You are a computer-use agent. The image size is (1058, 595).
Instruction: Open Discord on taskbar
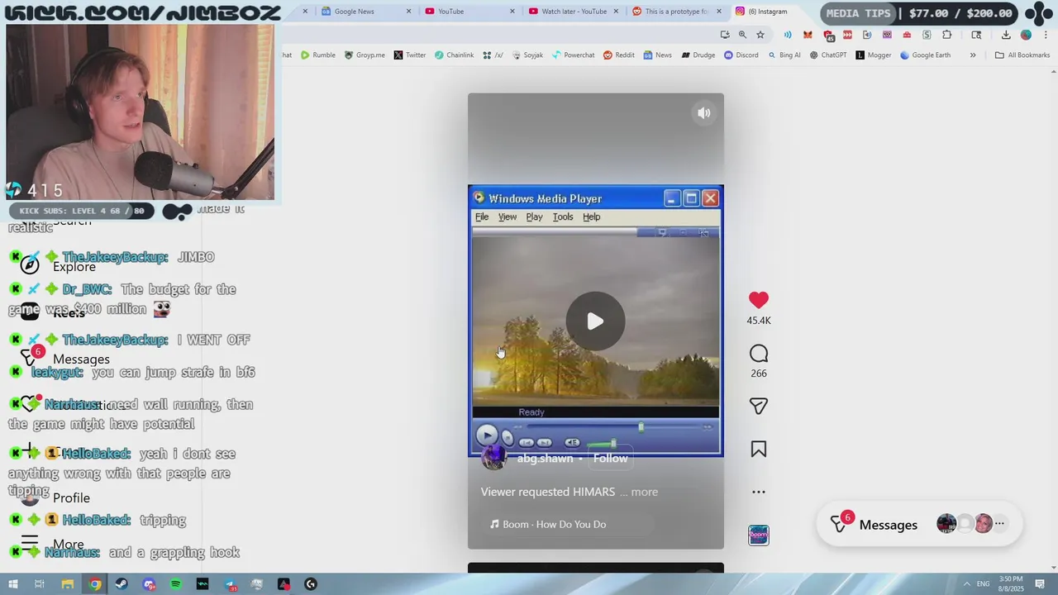(x=149, y=584)
